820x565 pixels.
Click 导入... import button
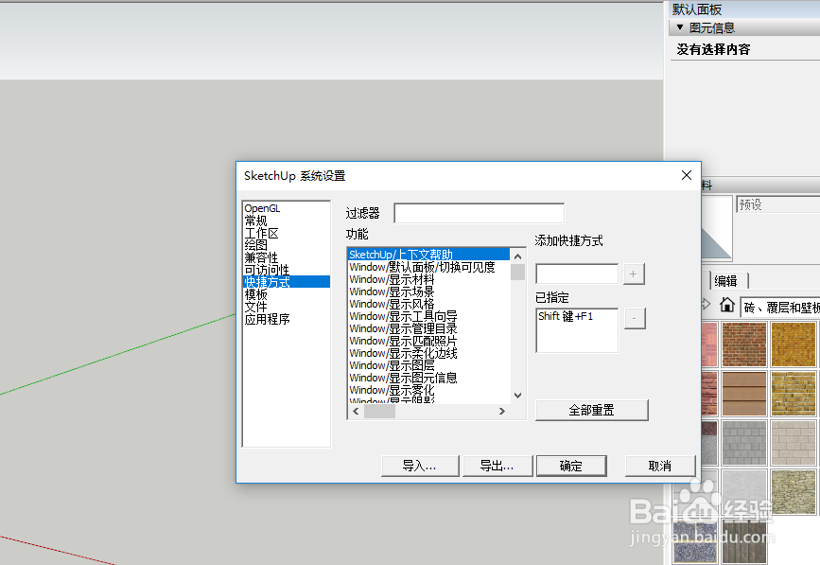420,466
